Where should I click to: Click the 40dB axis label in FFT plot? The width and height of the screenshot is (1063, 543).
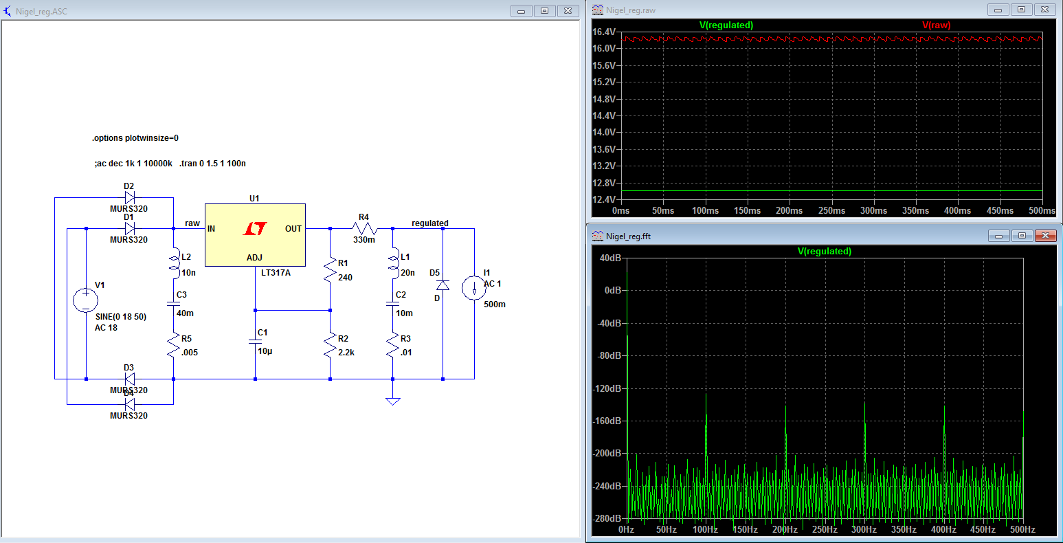(x=611, y=258)
